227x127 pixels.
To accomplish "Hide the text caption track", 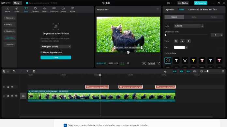I will [12, 87].
